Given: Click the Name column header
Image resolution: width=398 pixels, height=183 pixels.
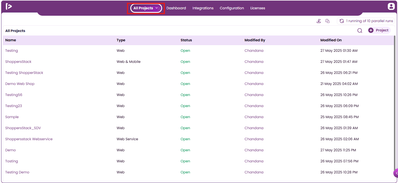Looking at the screenshot, I should pyautogui.click(x=11, y=40).
